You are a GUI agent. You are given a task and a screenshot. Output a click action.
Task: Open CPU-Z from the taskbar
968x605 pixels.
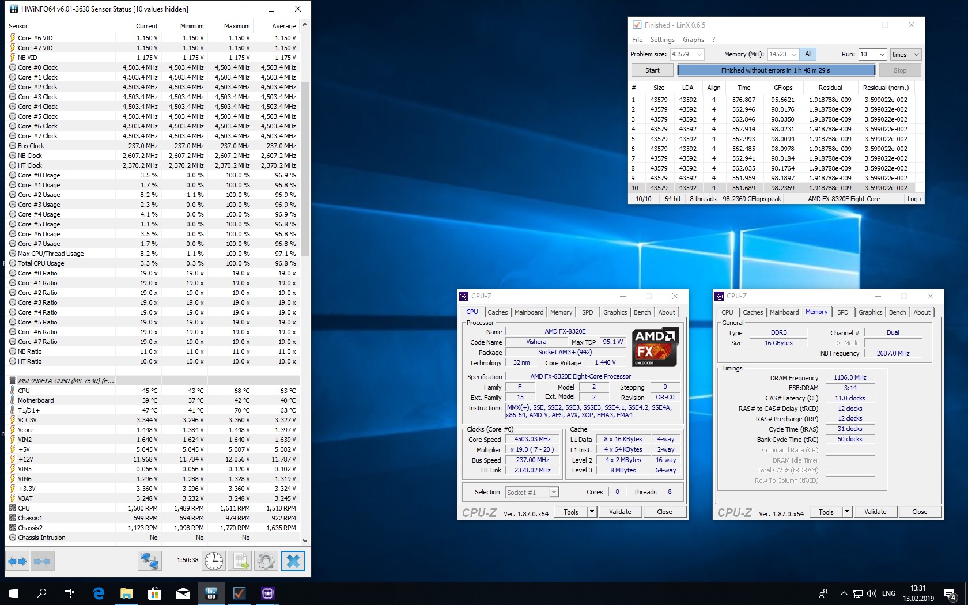[268, 593]
